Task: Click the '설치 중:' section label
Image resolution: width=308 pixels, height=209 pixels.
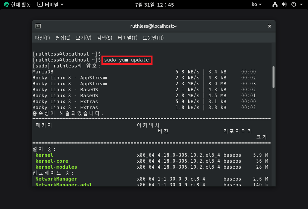Action: tap(44, 149)
